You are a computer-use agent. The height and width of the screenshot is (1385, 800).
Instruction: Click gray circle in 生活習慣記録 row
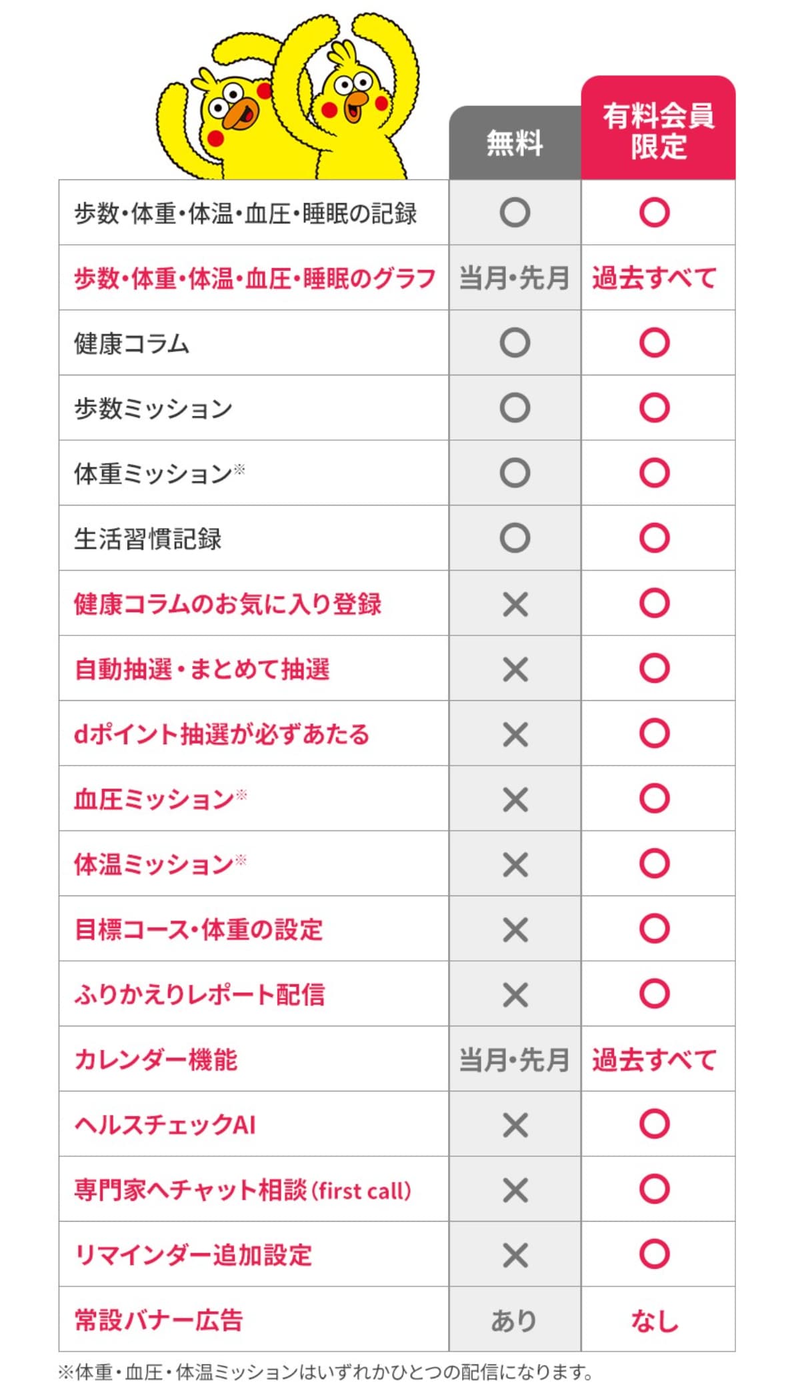(x=515, y=538)
